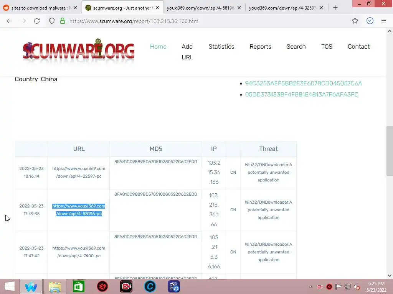The image size is (393, 294).
Task: Open the Contact page
Action: (359, 46)
